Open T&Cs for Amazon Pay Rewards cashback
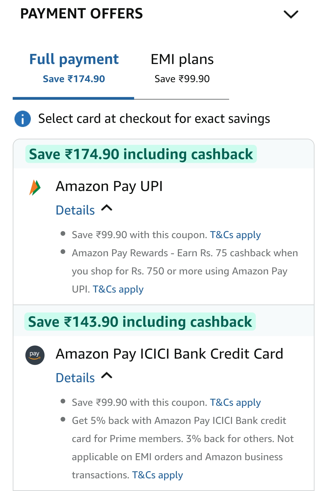The image size is (327, 491). pos(118,289)
